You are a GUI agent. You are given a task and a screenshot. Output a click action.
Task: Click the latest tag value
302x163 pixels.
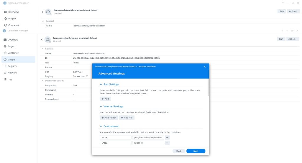tap(76, 63)
